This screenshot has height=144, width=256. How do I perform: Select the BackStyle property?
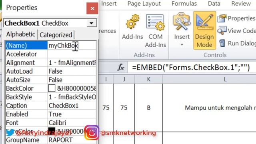click(x=26, y=97)
